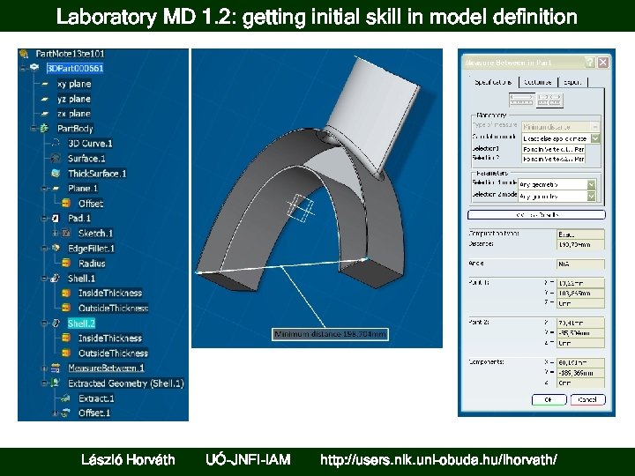The height and width of the screenshot is (476, 635).
Task: Click the ThickSurface.1 feature icon
Action: pyautogui.click(x=56, y=174)
